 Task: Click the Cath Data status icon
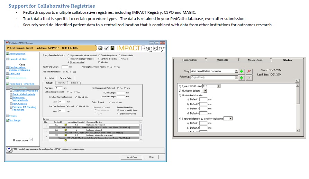coord(7,74)
